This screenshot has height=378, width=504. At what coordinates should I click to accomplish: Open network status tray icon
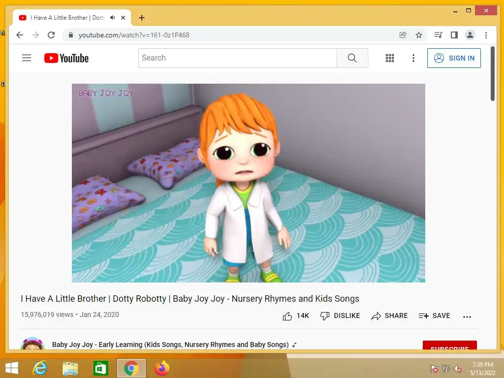(x=446, y=369)
